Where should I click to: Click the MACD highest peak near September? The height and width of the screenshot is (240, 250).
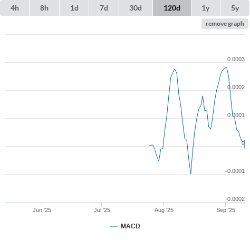pyautogui.click(x=226, y=68)
